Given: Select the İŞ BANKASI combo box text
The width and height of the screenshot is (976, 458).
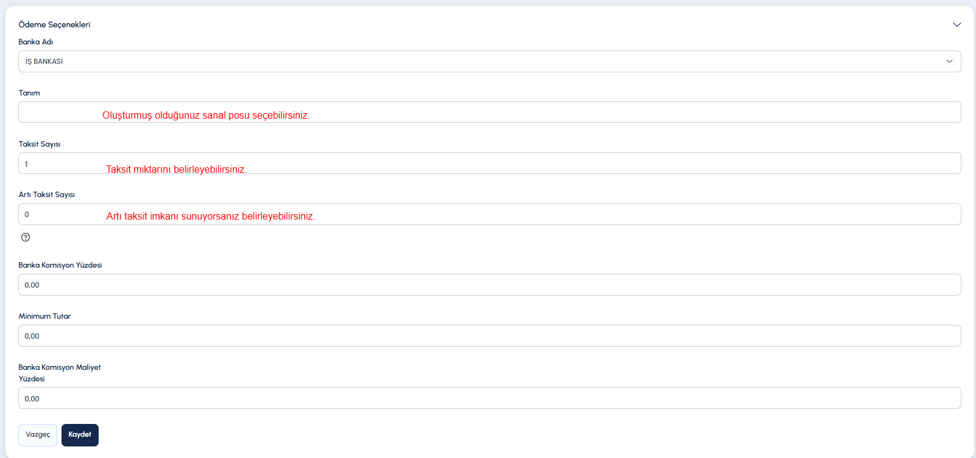Looking at the screenshot, I should pos(44,61).
